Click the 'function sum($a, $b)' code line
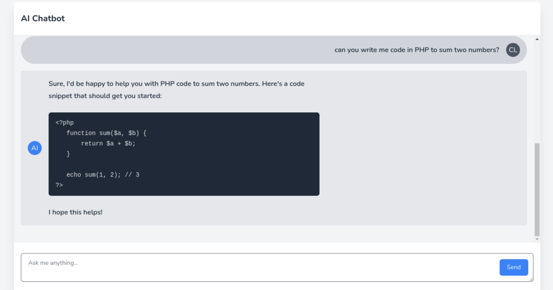This screenshot has width=553, height=290. (x=106, y=133)
